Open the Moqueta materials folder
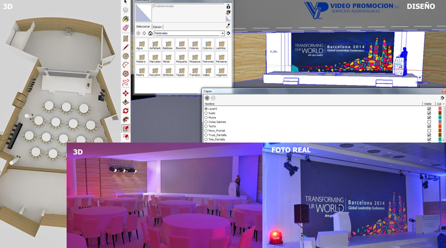The width and height of the screenshot is (446, 248). click(181, 58)
